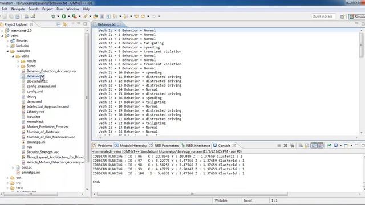Viewport: 365px width, 205px height.
Task: Click the Print icon in the toolbar
Action: pos(18,17)
